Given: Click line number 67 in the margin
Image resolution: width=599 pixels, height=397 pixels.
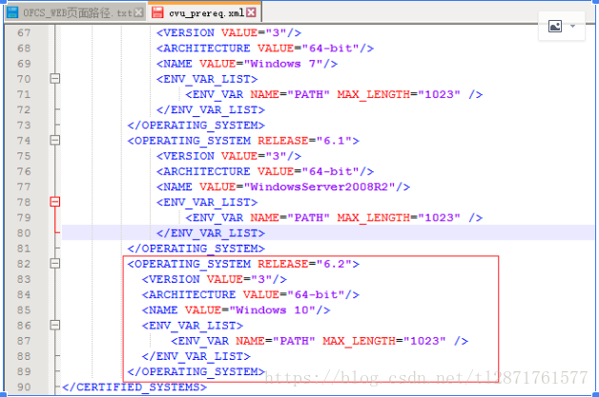Looking at the screenshot, I should point(24,32).
